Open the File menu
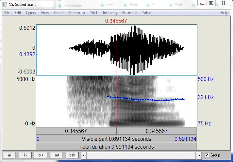This screenshot has width=233, height=162. pos(7,13)
